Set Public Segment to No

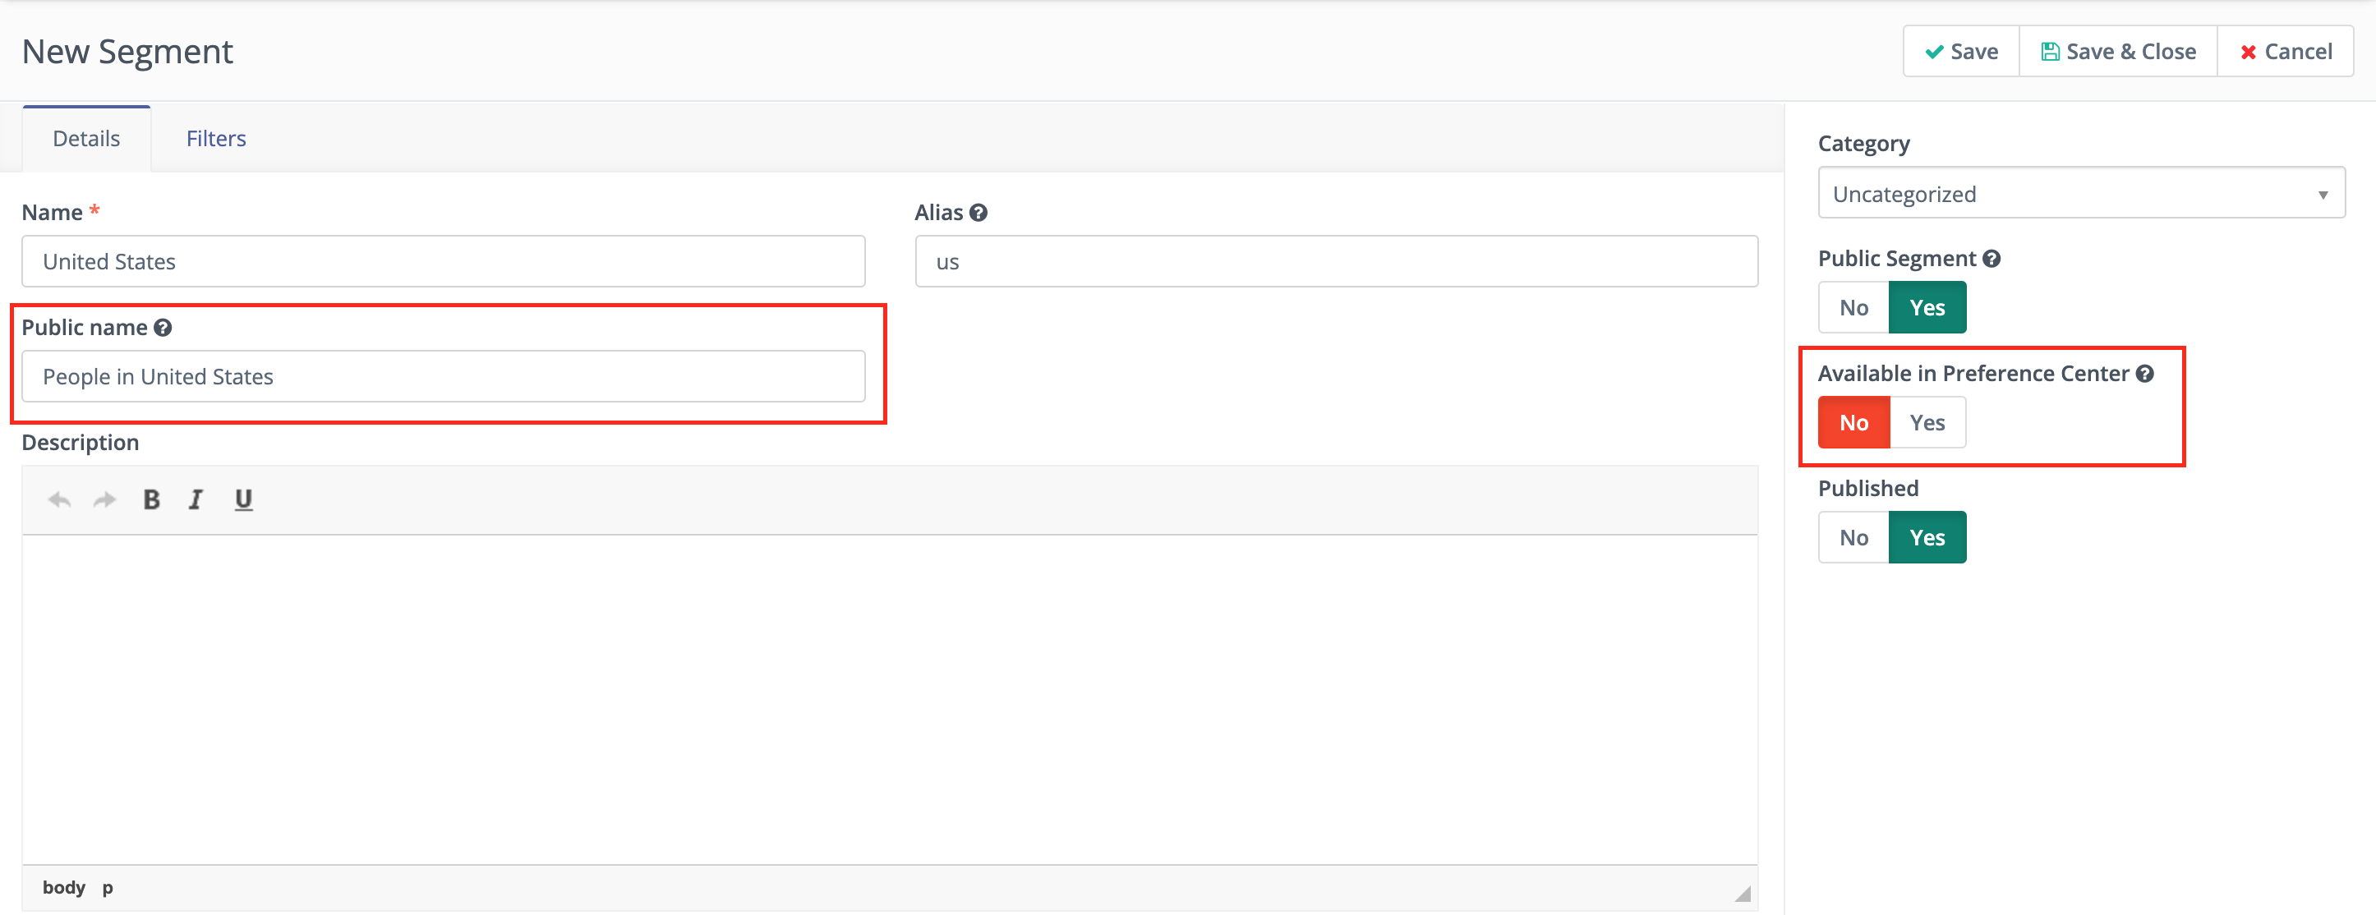point(1853,308)
